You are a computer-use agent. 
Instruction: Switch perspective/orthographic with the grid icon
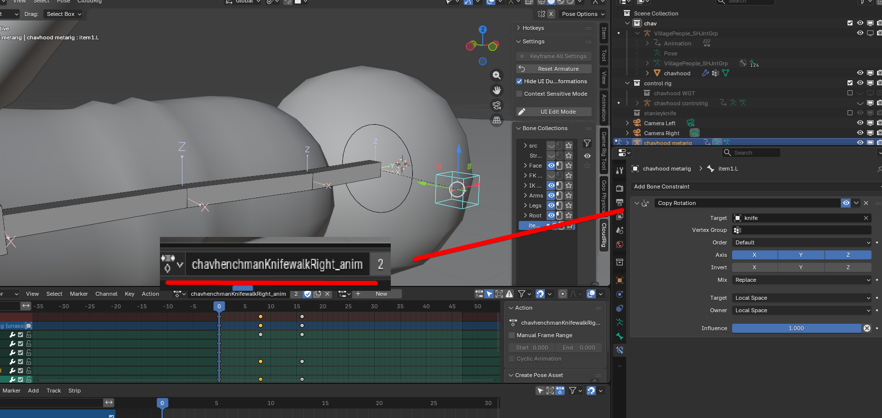pos(497,120)
